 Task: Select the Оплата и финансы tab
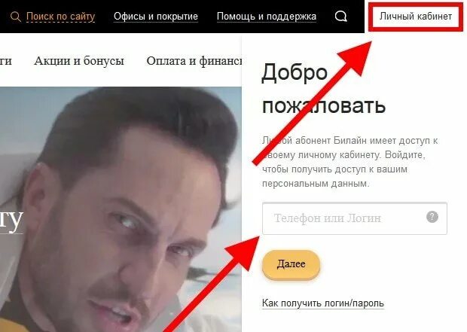tap(194, 61)
